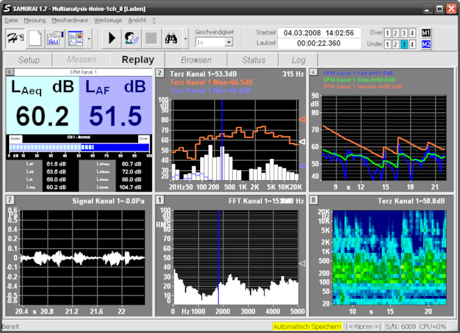
Task: Click the SAMURAI hardware icon in toolbar
Action: (13, 38)
